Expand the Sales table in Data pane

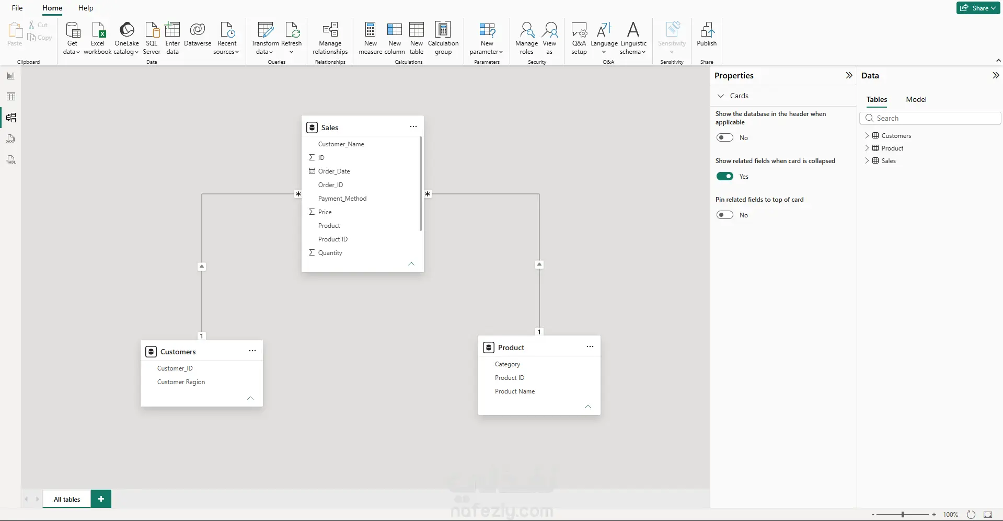[867, 160]
